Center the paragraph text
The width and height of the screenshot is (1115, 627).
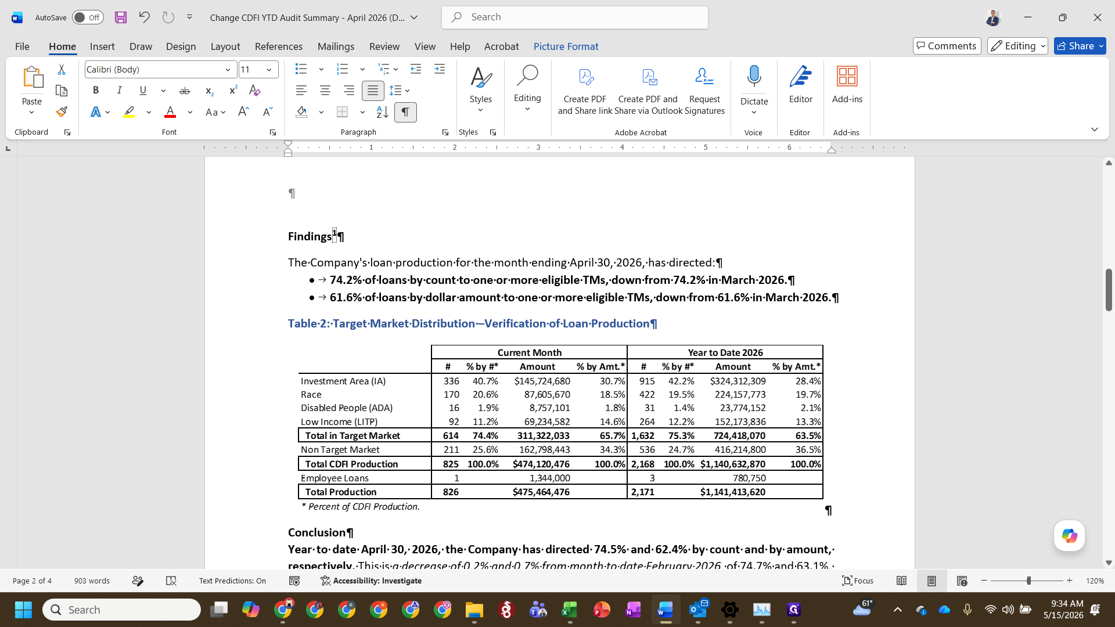coord(325,91)
